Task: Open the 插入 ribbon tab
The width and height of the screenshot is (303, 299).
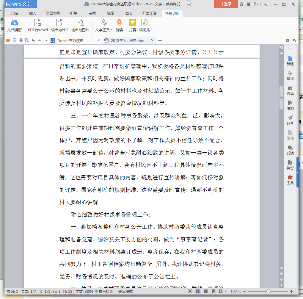Action: (x=32, y=13)
